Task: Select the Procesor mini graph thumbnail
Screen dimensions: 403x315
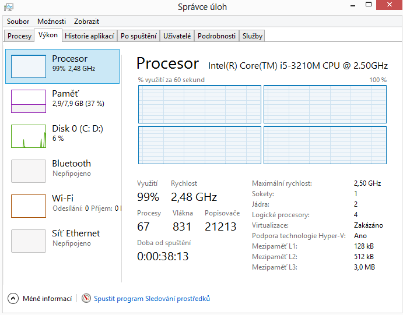Action: point(29,66)
